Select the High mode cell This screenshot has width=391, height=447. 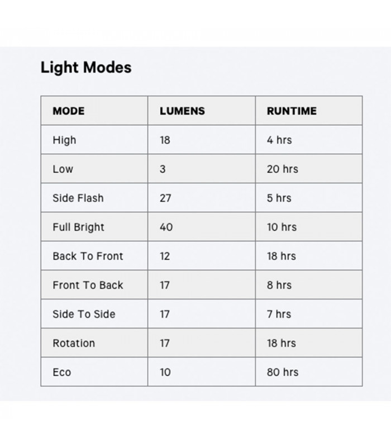click(64, 140)
